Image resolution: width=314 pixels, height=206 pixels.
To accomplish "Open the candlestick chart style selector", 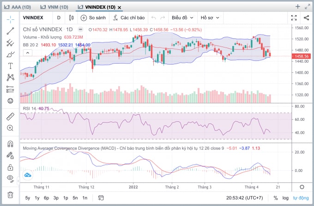I will coord(71,18).
